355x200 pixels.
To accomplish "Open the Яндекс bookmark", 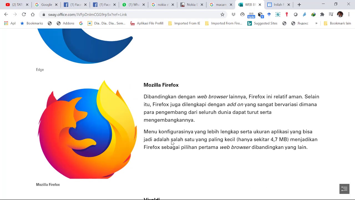I will 300,23.
